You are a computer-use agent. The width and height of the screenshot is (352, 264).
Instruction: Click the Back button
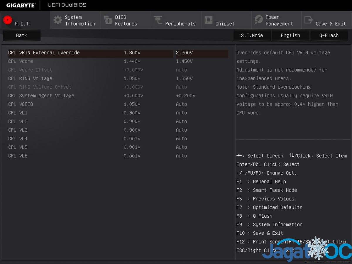[21, 35]
